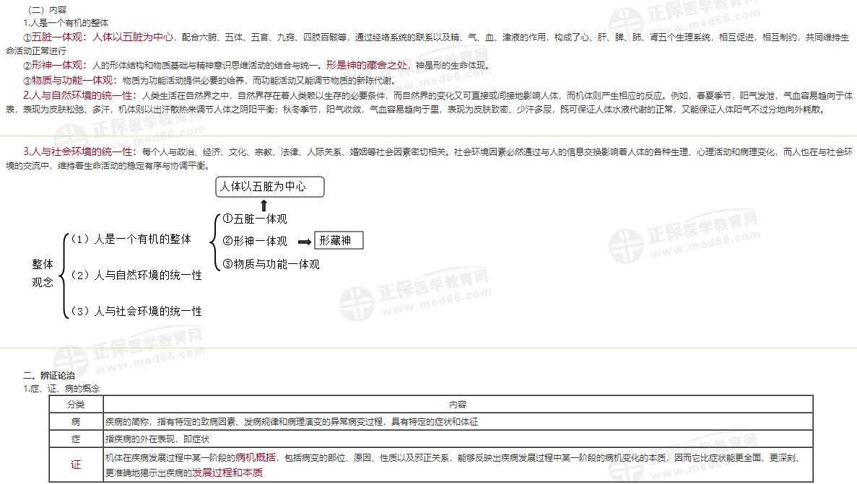This screenshot has width=857, height=484.
Task: Select ②形神一体观 in the diagram
Action: click(256, 242)
